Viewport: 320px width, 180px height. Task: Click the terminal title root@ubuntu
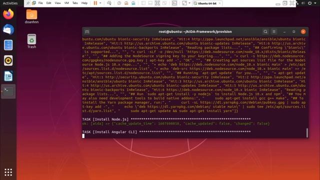[x=195, y=31]
